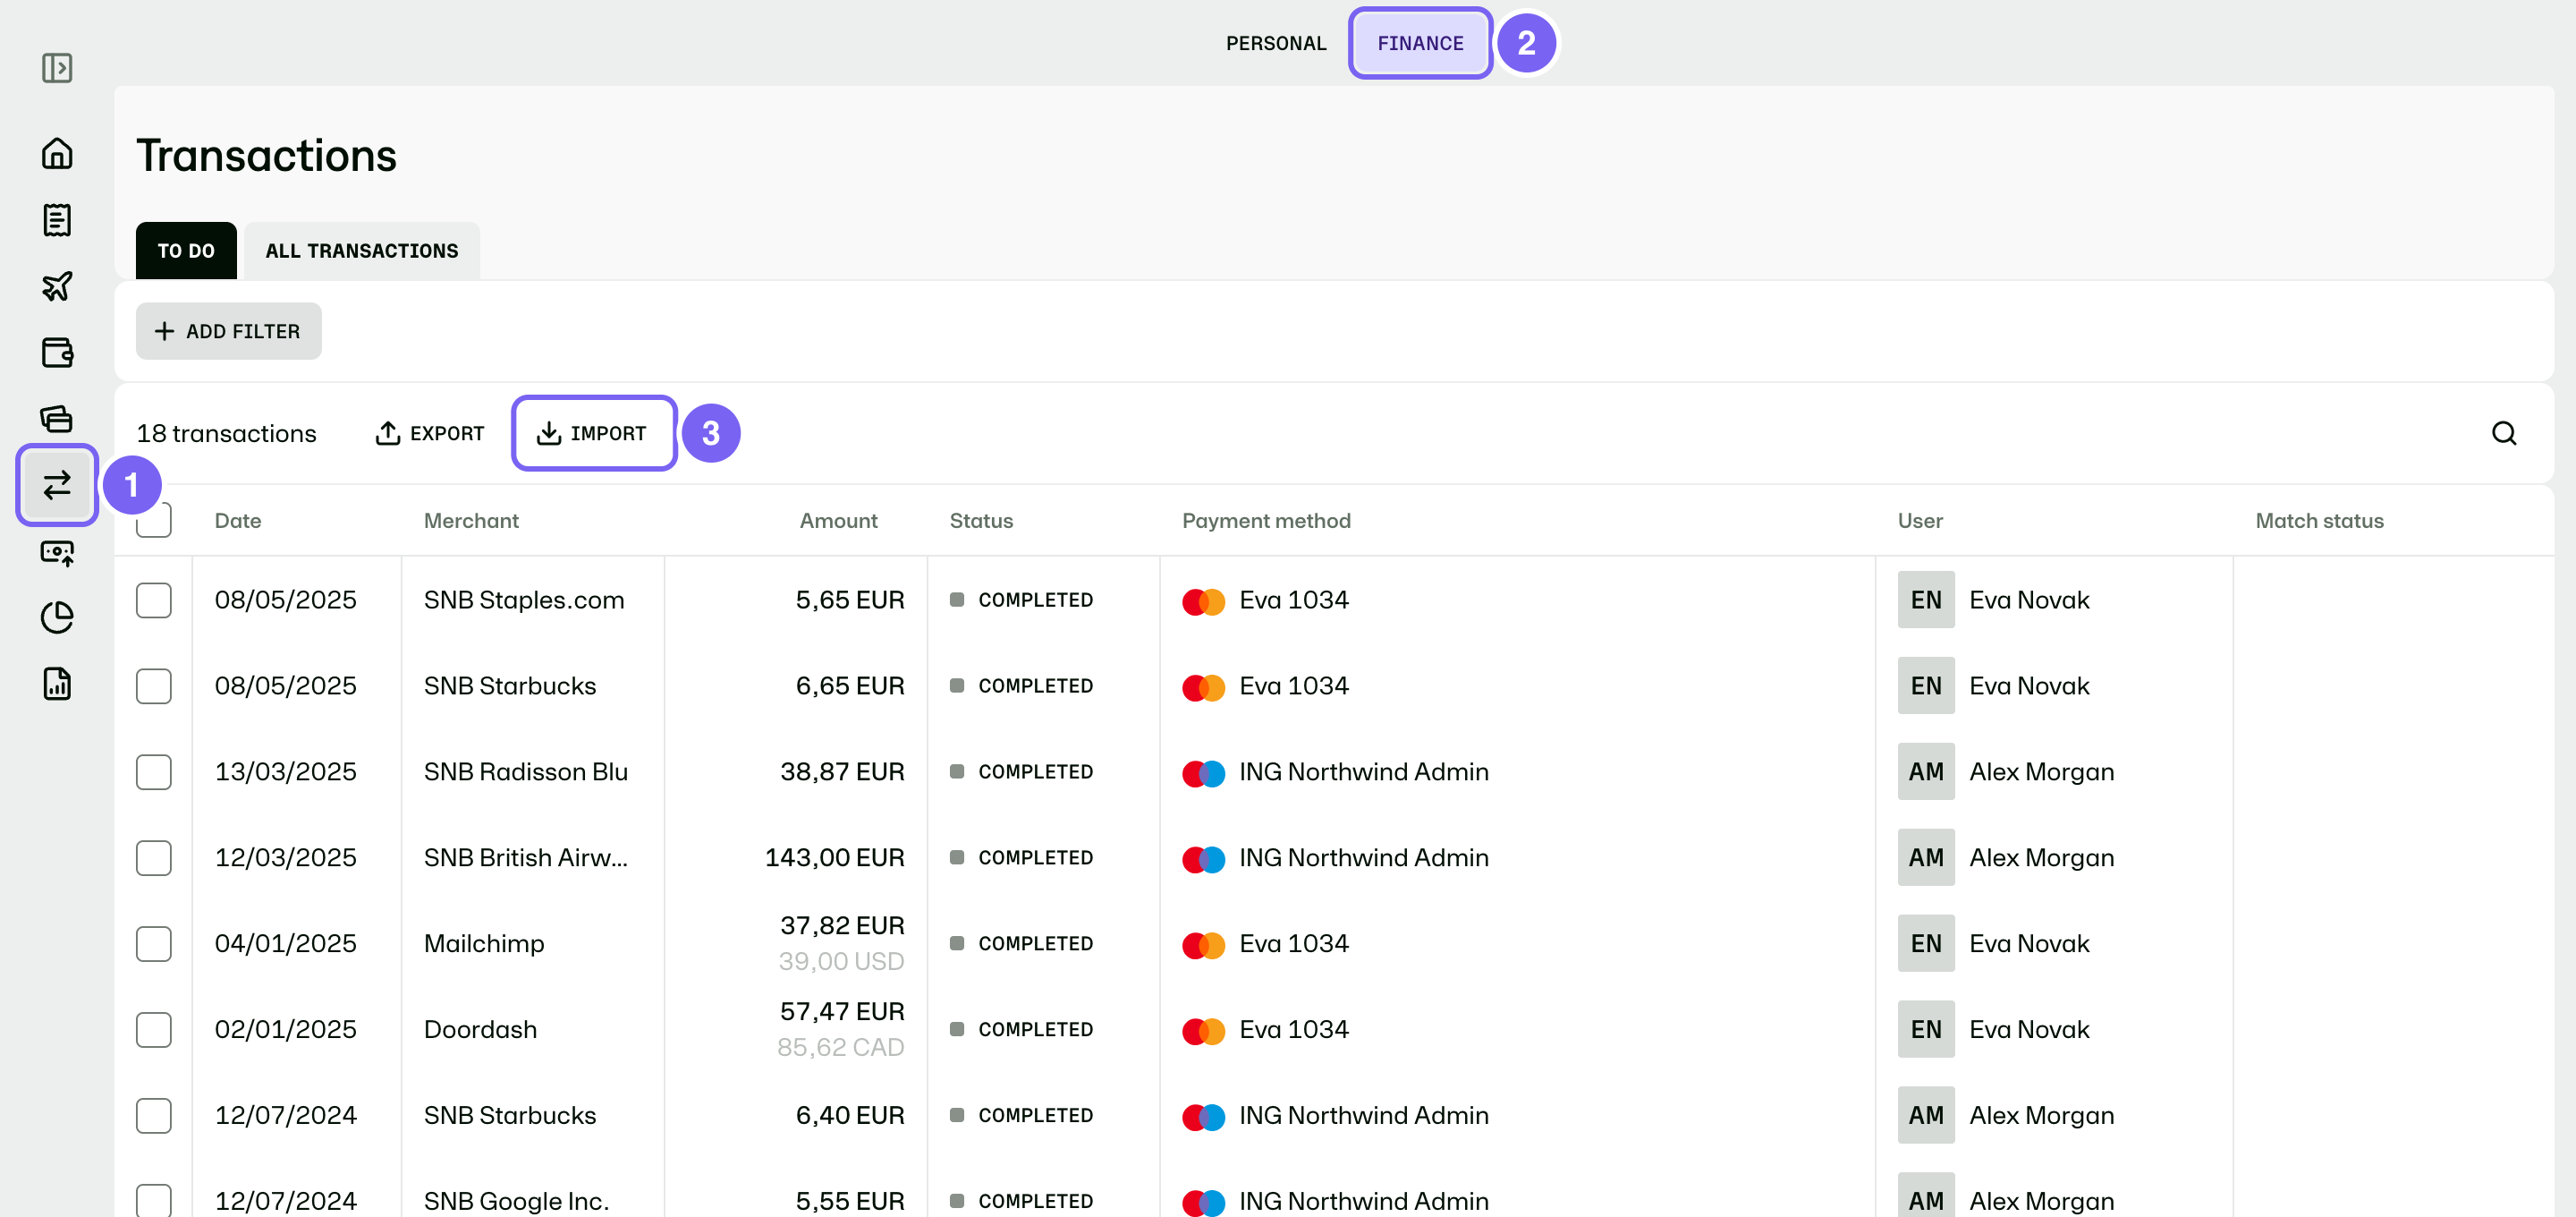2576x1217 pixels.
Task: Click the IMPORT button
Action: pyautogui.click(x=593, y=433)
